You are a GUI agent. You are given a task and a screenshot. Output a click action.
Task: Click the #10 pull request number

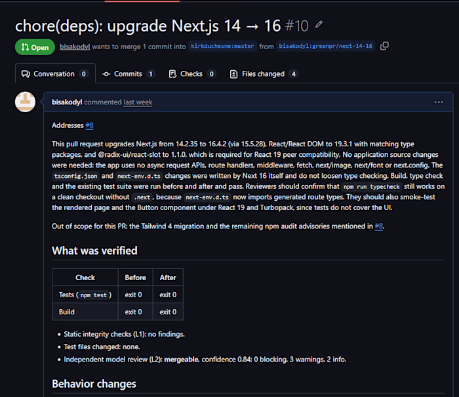[296, 26]
